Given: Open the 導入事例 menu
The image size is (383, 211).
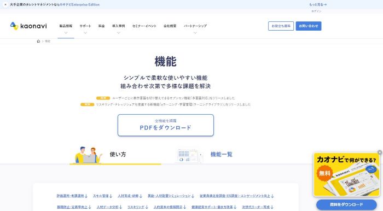Looking at the screenshot, I should pos(119,26).
